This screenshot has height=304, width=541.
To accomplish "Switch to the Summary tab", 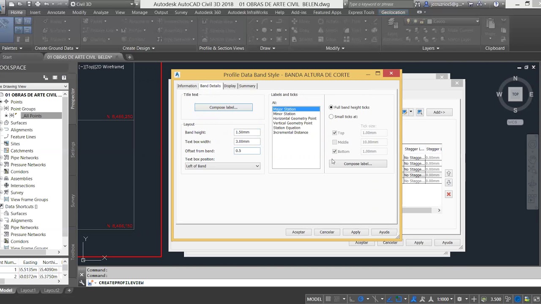I will (247, 86).
